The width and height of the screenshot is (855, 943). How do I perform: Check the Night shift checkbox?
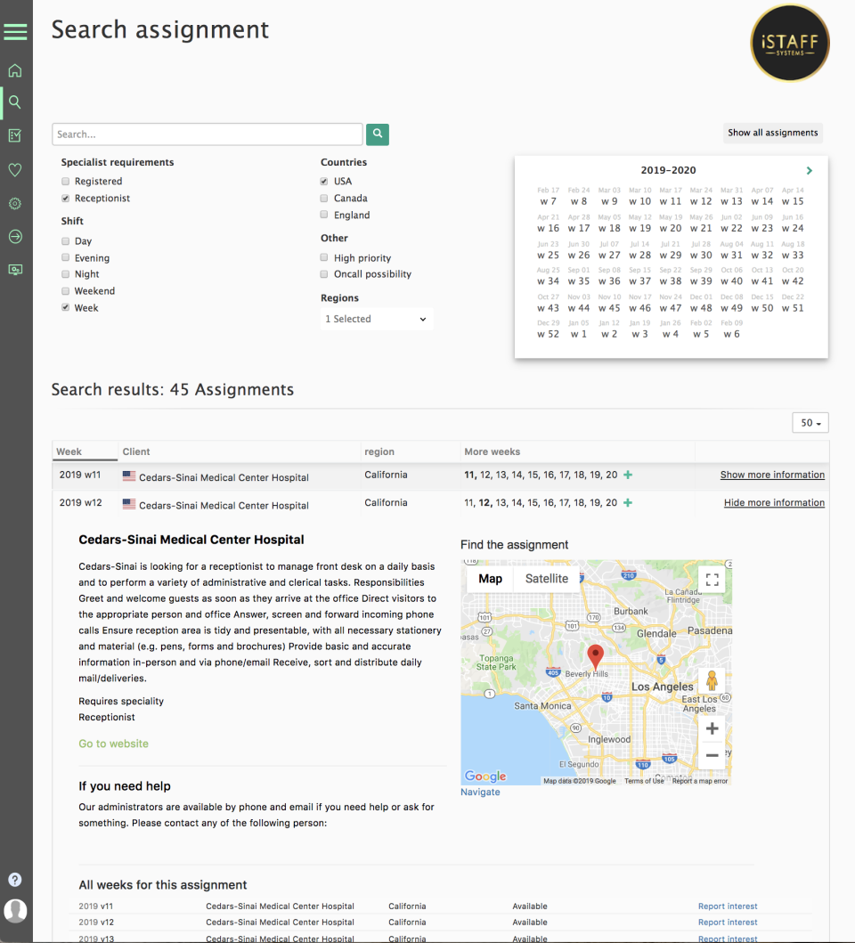(x=66, y=274)
